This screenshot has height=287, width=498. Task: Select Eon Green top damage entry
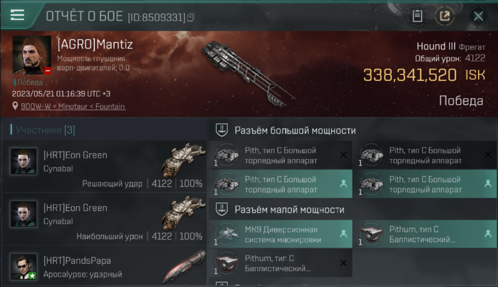click(x=104, y=219)
